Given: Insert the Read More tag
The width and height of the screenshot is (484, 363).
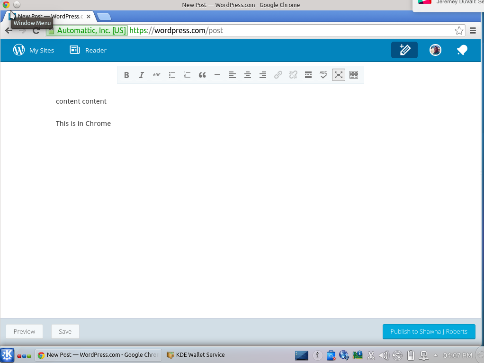Looking at the screenshot, I should click(x=308, y=75).
